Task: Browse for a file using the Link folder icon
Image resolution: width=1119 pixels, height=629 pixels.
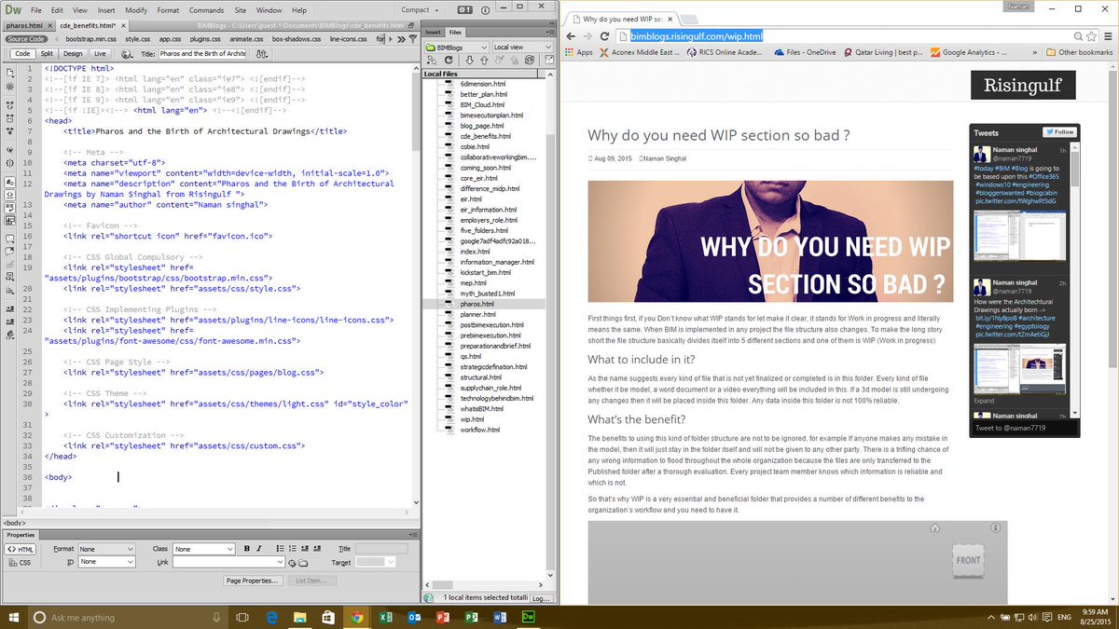Action: (x=301, y=562)
